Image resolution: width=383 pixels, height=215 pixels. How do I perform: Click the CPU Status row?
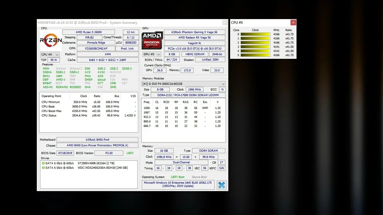click(89, 116)
